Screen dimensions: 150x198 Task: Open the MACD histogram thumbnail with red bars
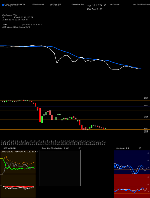tap(18, 186)
